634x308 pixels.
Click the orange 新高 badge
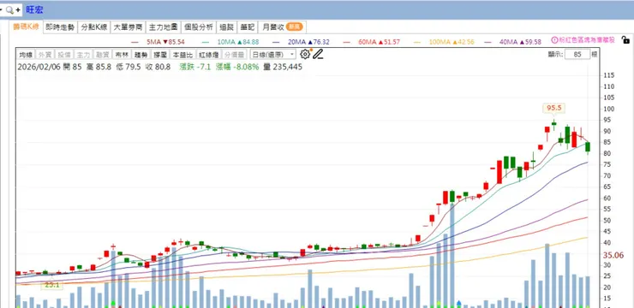pyautogui.click(x=295, y=27)
